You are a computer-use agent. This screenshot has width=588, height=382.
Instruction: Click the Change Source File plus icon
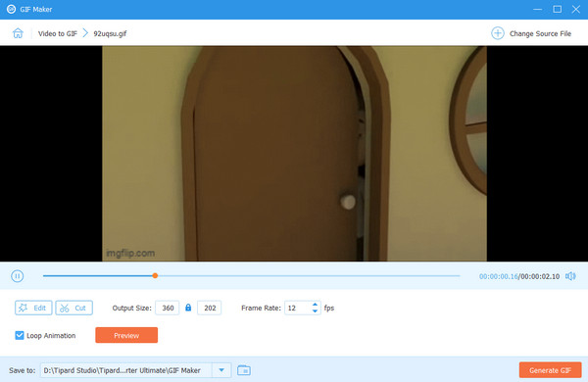[497, 33]
